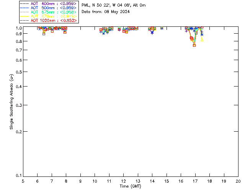
Task: Click the y-axis label 0.7
Action: click(x=19, y=50)
